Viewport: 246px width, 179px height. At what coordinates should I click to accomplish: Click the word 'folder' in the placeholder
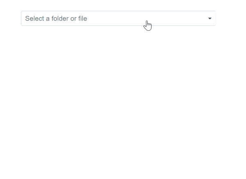(60, 18)
